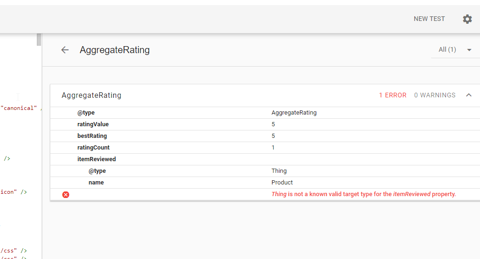Click the "icon" code line

[13, 192]
